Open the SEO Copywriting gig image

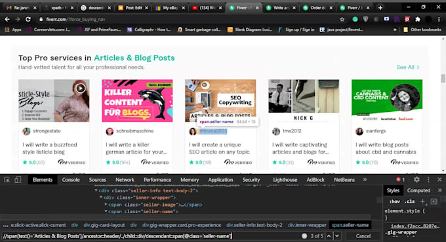[x=220, y=101]
